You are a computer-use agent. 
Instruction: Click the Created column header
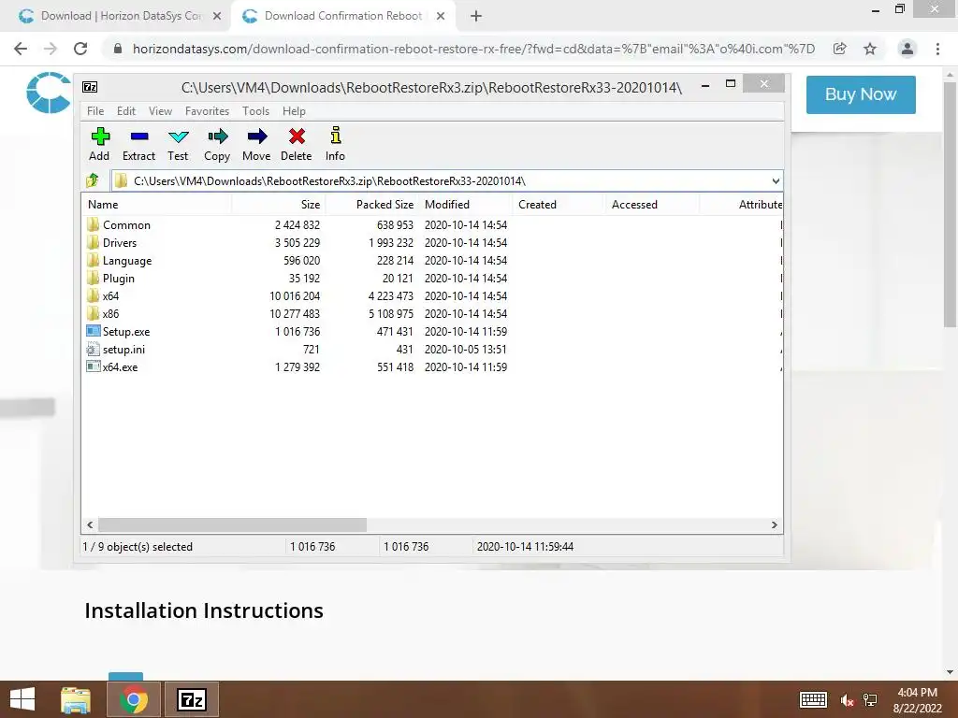pos(559,205)
